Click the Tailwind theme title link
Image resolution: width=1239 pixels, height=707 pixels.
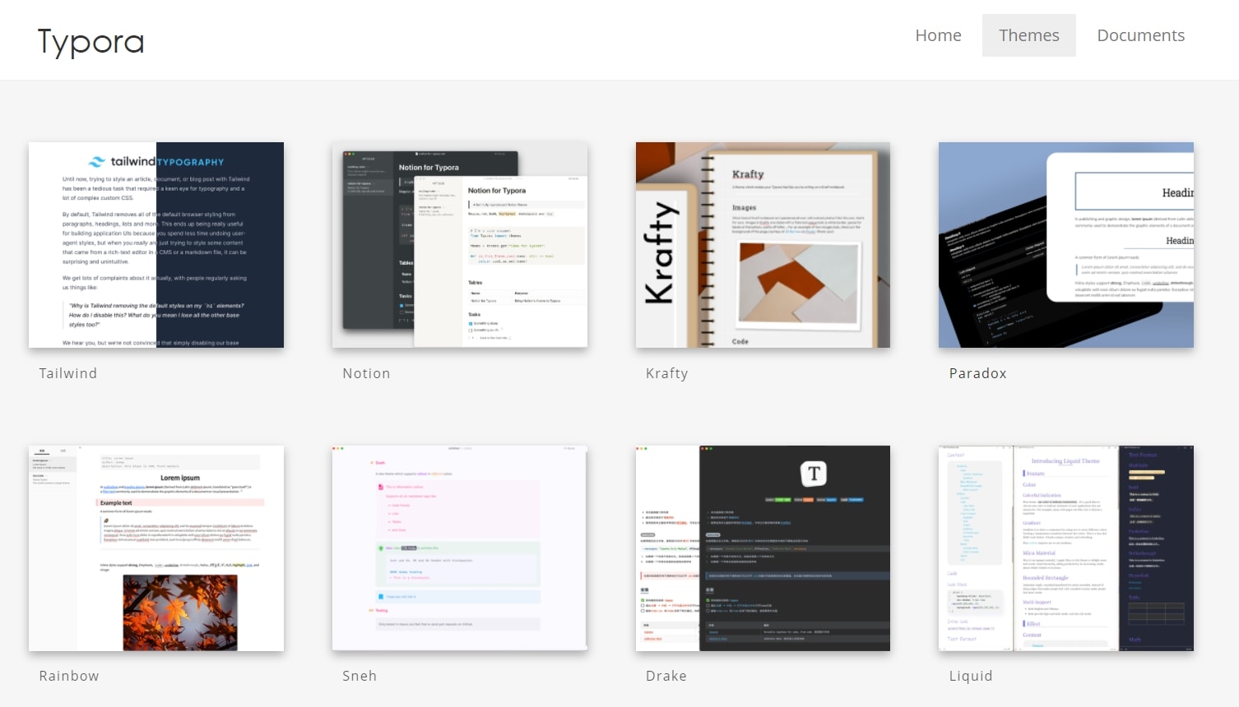coord(68,373)
